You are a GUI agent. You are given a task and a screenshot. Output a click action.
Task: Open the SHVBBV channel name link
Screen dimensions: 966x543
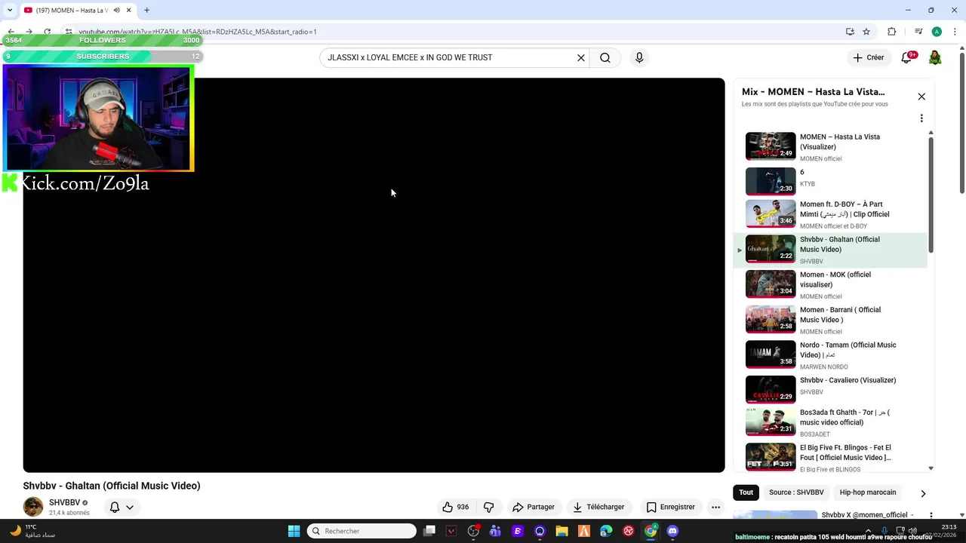click(x=64, y=502)
